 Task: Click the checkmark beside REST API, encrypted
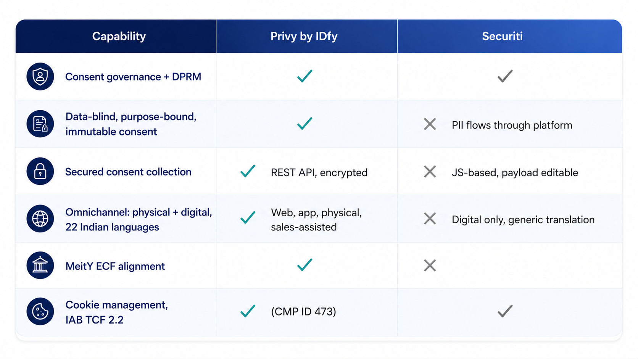[248, 171]
